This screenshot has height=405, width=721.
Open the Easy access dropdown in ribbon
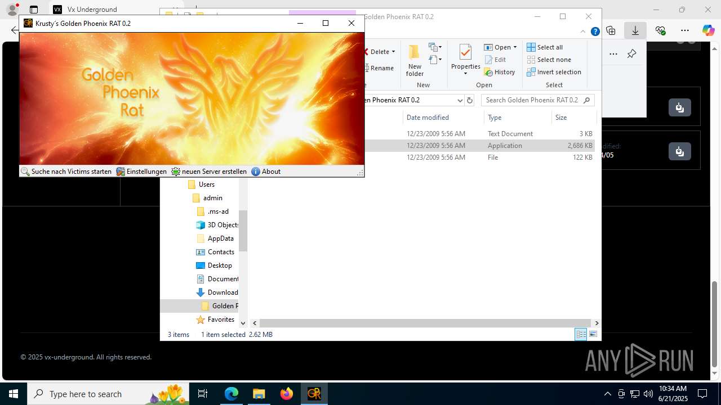[x=435, y=59]
